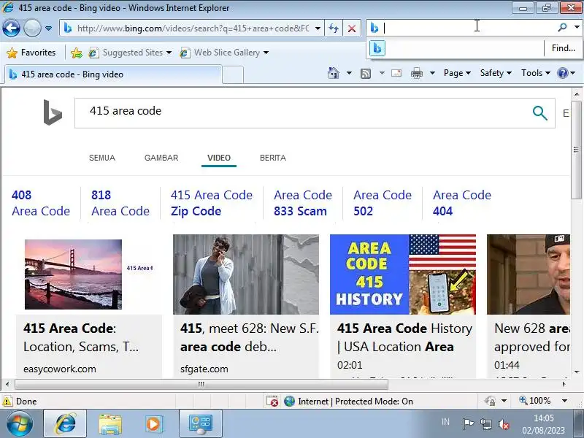Open a new blank tab
The height and width of the screenshot is (438, 584).
click(233, 74)
